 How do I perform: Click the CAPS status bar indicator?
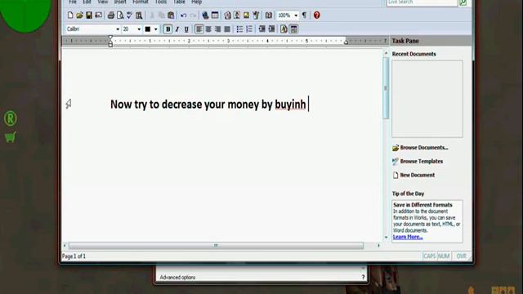click(429, 256)
